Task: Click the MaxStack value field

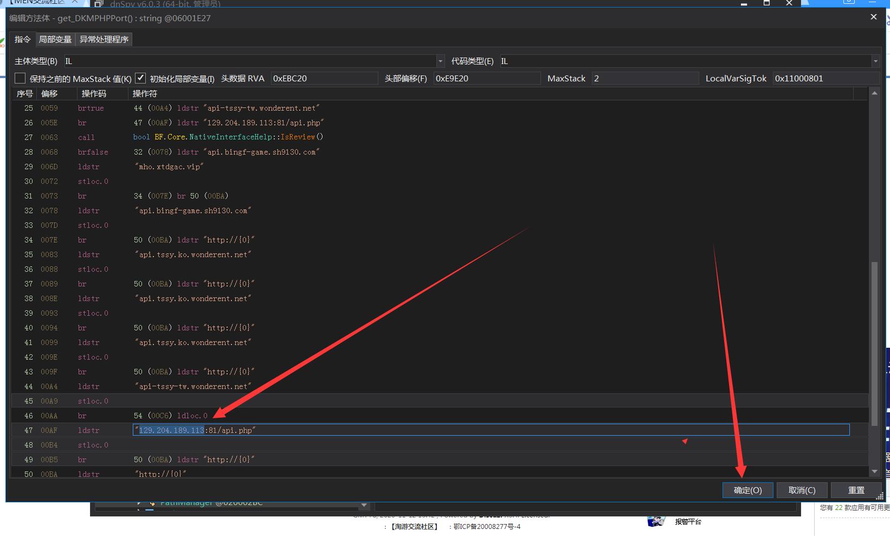Action: pos(644,78)
